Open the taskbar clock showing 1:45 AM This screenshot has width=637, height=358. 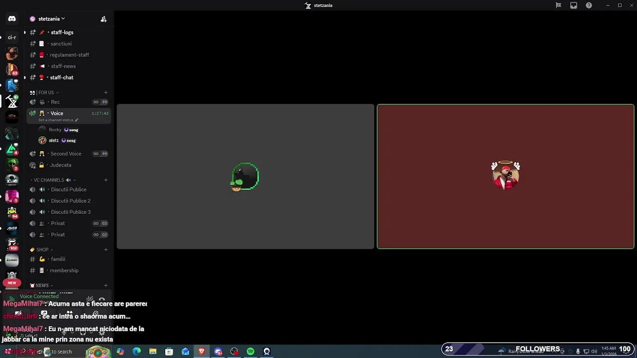pyautogui.click(x=609, y=351)
